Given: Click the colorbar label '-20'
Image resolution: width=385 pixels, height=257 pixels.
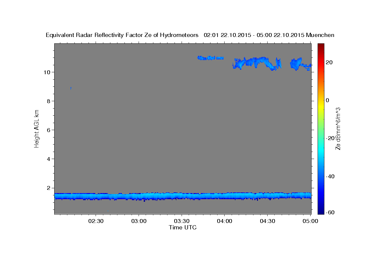Looking at the screenshot, I should (330, 138).
